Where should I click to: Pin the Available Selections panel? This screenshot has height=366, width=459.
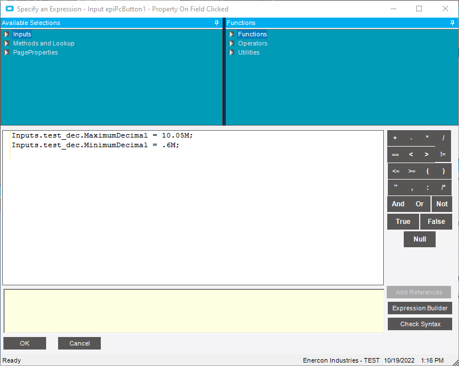pyautogui.click(x=216, y=23)
